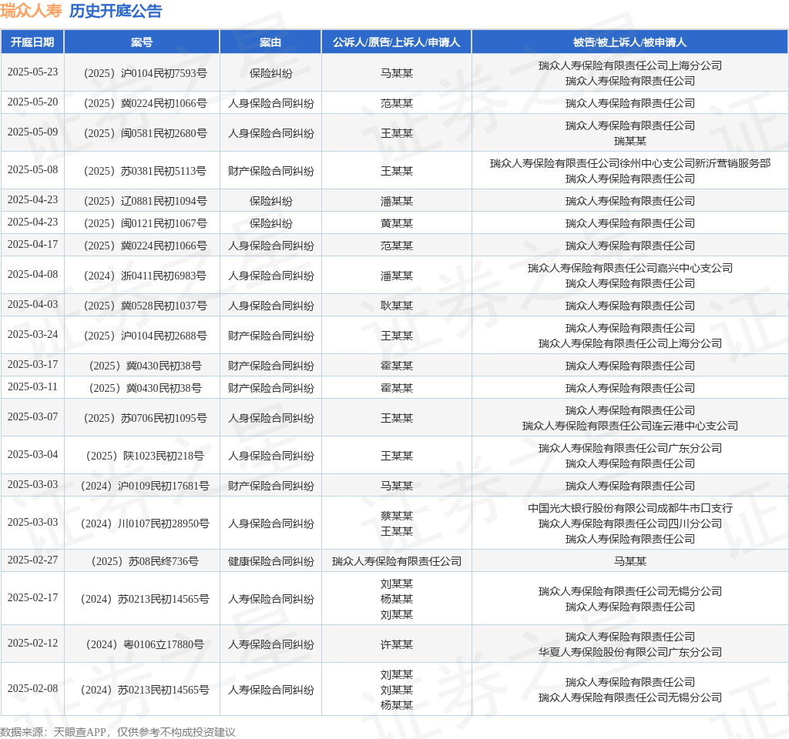This screenshot has width=789, height=739.
Task: Click plaintiff 瑞众人寿保险有限责任公司 in 苏08民终736号 row
Action: coord(397,561)
